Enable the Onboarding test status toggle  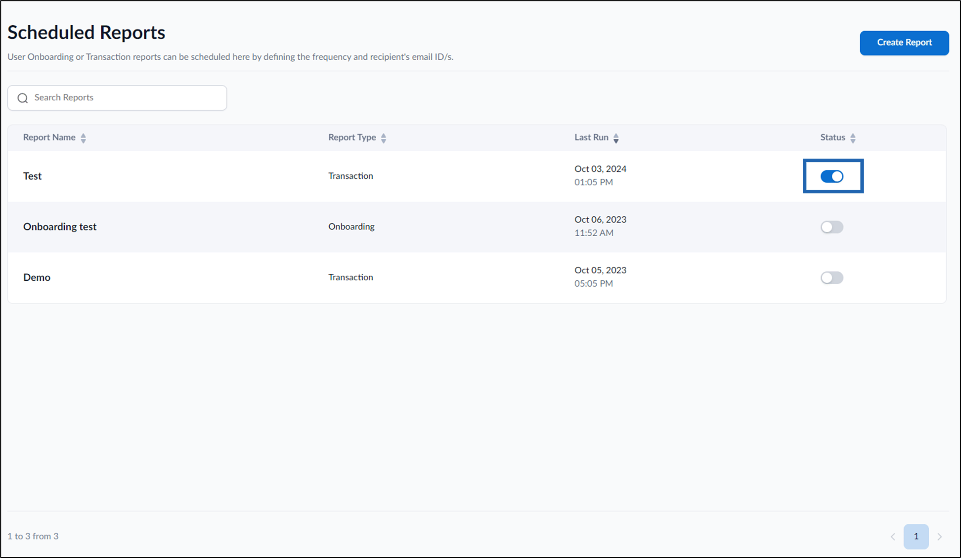coord(832,227)
